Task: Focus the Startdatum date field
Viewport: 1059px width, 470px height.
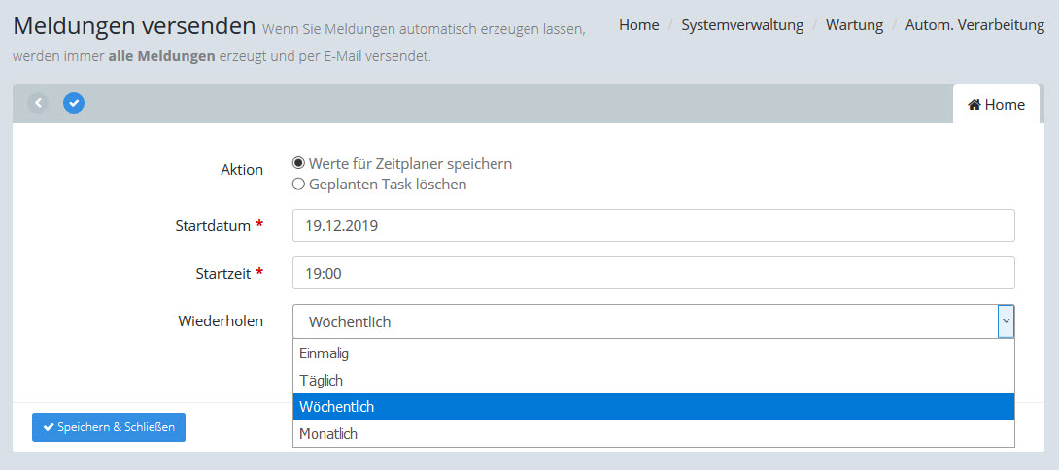Action: coord(653,226)
